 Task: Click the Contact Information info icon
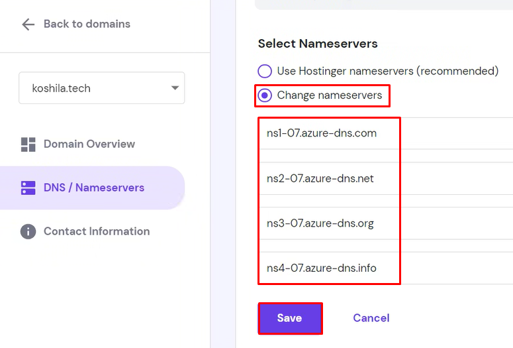[x=28, y=231]
